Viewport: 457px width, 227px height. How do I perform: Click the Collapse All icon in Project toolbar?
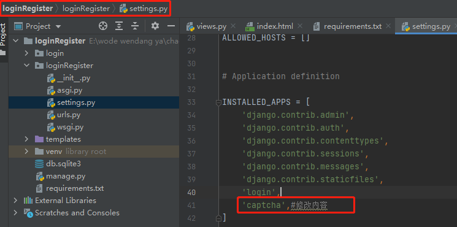coord(135,26)
